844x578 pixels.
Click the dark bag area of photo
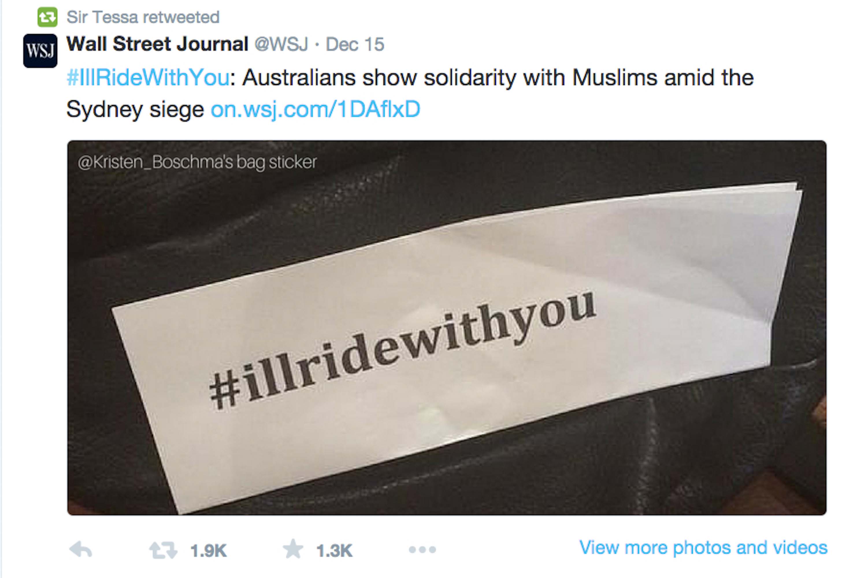pos(218,218)
